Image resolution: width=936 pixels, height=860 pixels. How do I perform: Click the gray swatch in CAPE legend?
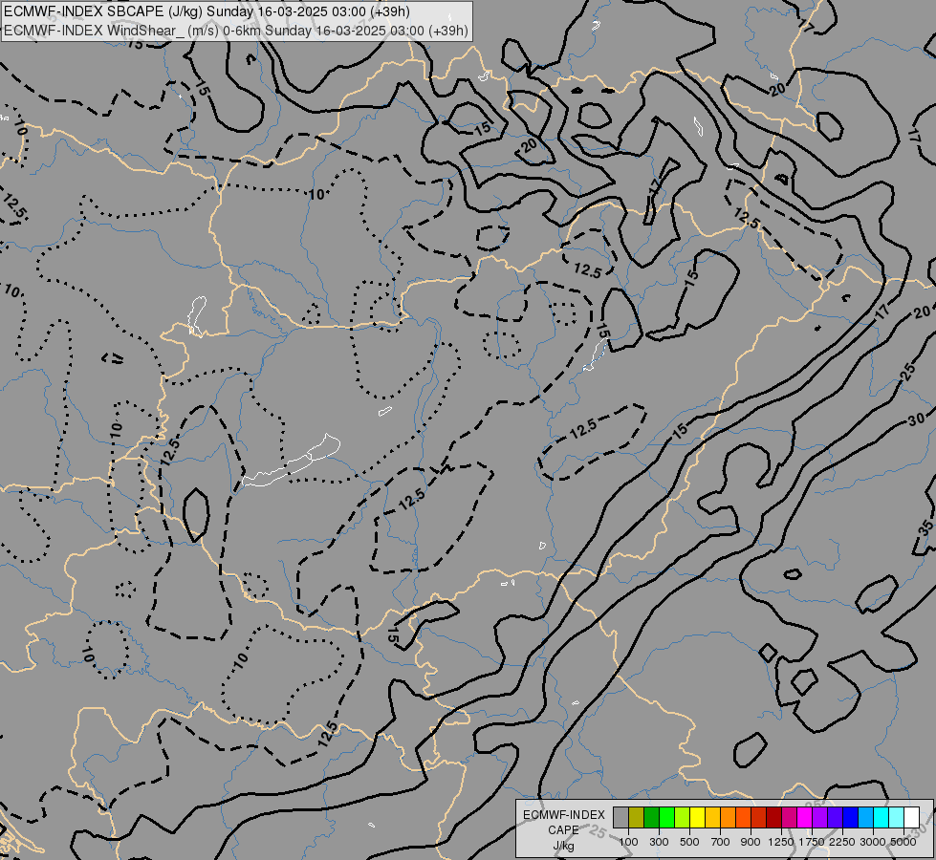620,818
